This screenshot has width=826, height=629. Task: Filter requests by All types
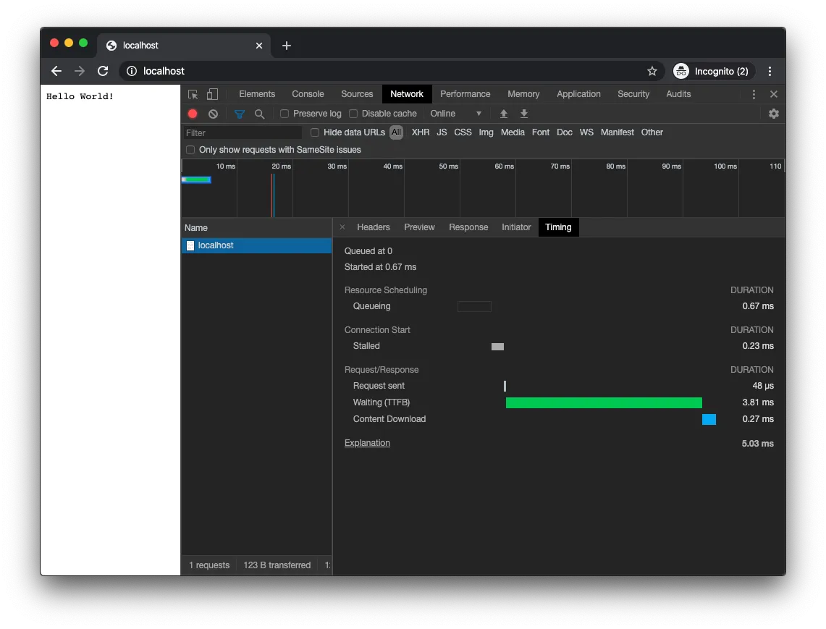pos(396,132)
